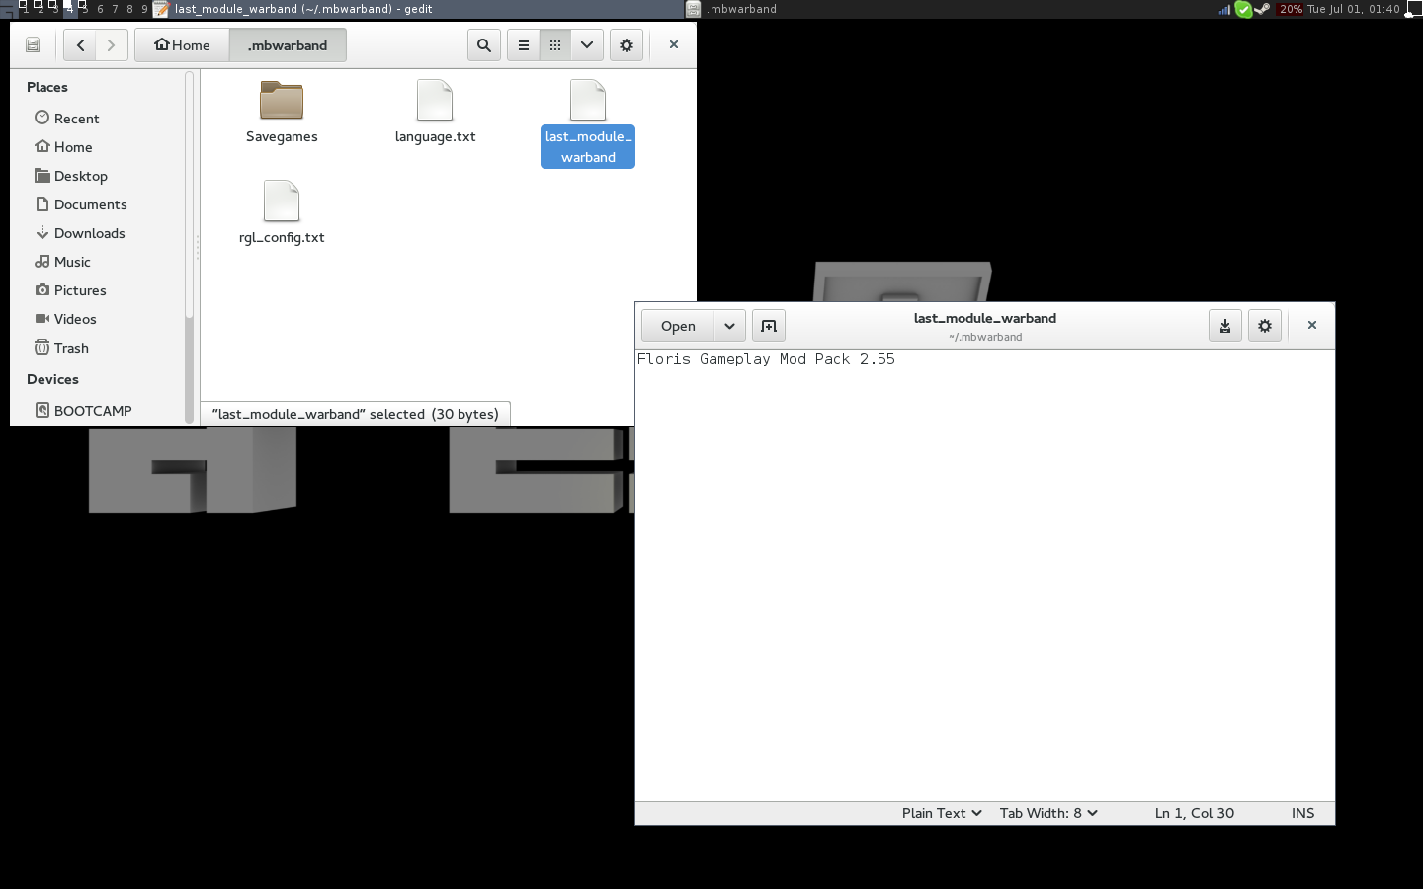Expand the recent files arrow beside Open
The height and width of the screenshot is (889, 1423).
[x=729, y=326]
